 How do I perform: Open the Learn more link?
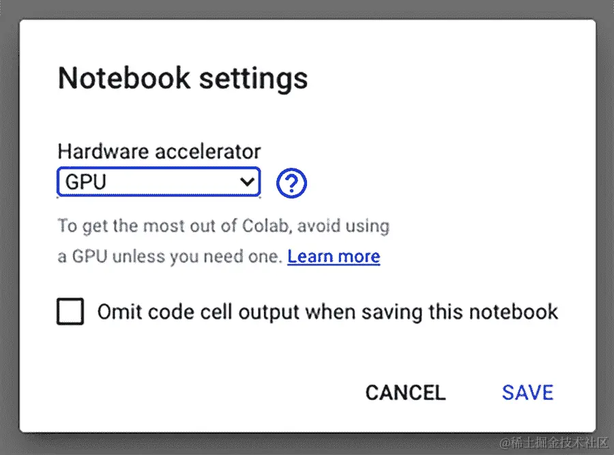334,256
